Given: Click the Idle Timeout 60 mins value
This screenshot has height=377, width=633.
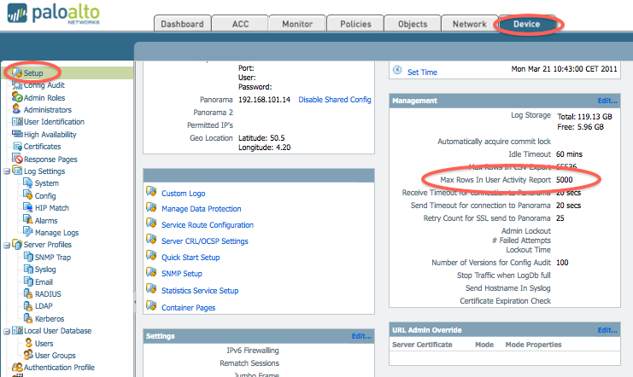Looking at the screenshot, I should [569, 154].
